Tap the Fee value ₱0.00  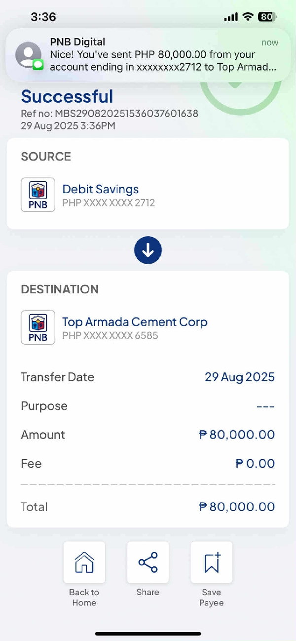point(255,464)
